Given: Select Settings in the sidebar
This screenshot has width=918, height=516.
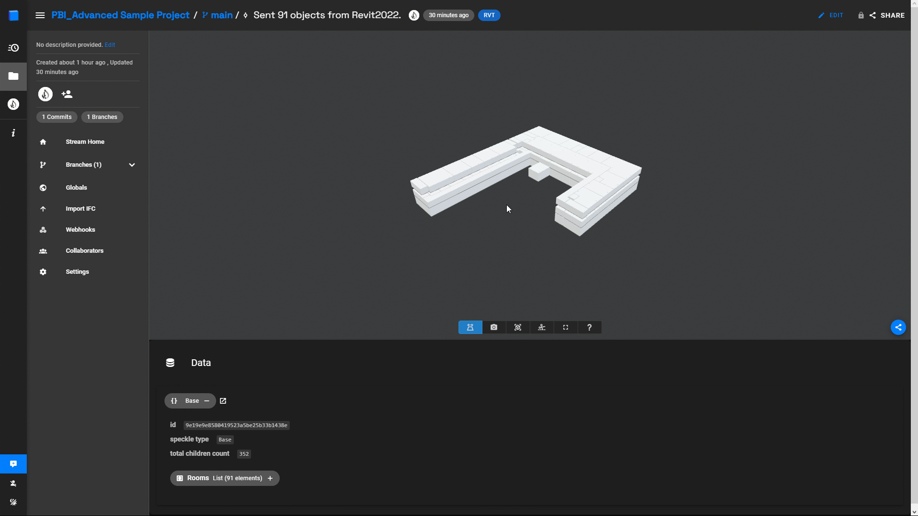Looking at the screenshot, I should coord(77,271).
